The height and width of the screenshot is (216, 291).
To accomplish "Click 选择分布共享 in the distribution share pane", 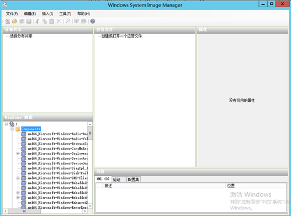I will coord(21,36).
